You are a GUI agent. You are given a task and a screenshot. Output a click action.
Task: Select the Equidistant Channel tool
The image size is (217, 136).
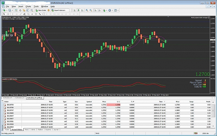(24, 14)
